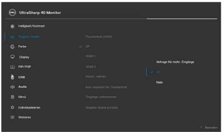The height and width of the screenshot is (132, 222).
Task: Select HDMI 1 input
Action: tap(91, 56)
